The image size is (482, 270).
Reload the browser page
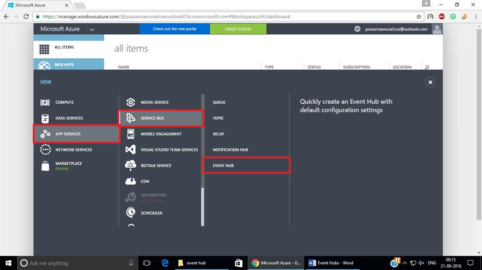tap(26, 16)
